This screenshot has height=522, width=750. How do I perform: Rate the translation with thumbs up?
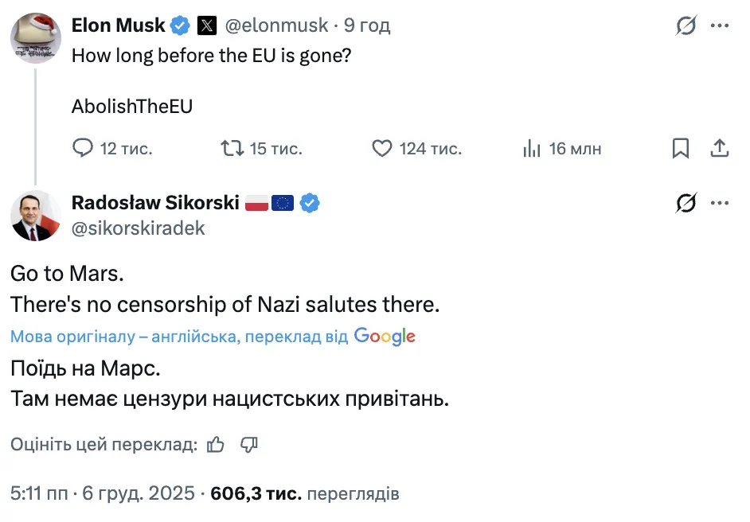coord(215,444)
